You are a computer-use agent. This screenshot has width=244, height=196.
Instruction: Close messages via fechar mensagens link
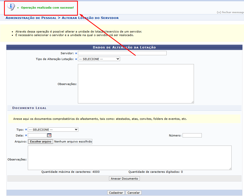click(x=230, y=12)
